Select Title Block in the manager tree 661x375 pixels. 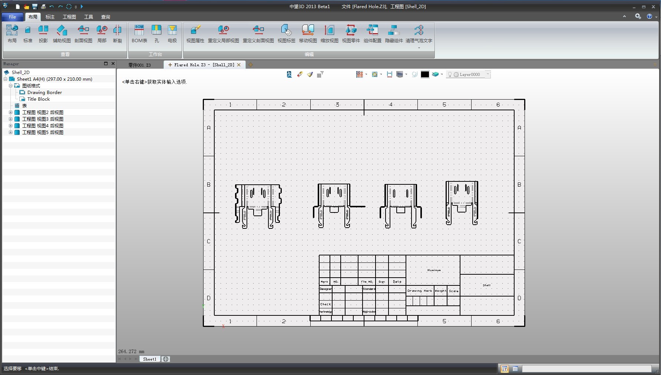click(38, 99)
